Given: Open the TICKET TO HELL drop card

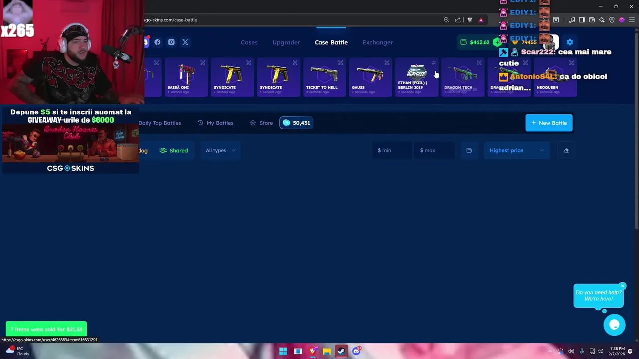Looking at the screenshot, I should click(x=324, y=77).
